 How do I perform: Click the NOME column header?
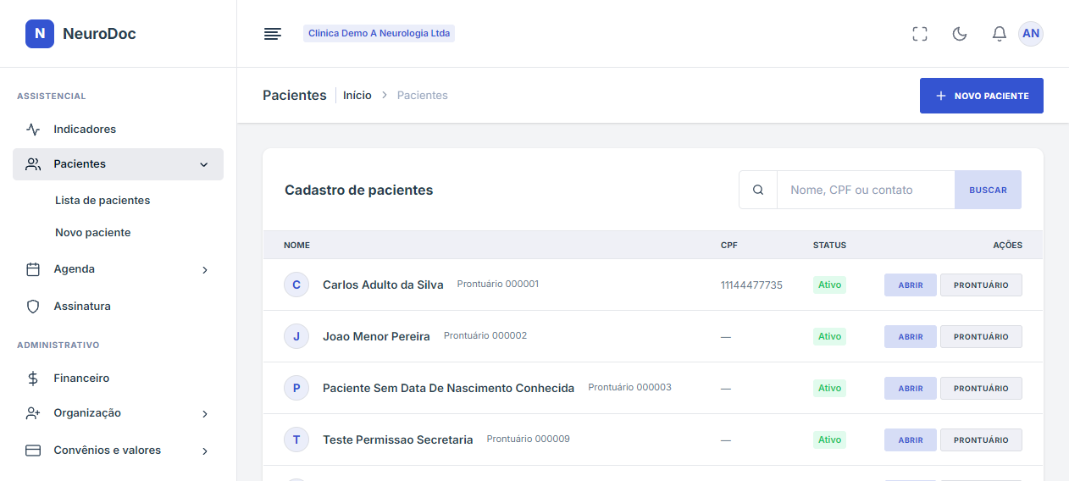point(296,246)
